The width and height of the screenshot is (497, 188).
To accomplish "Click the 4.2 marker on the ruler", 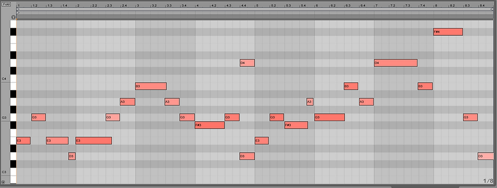I will pos(214,5).
